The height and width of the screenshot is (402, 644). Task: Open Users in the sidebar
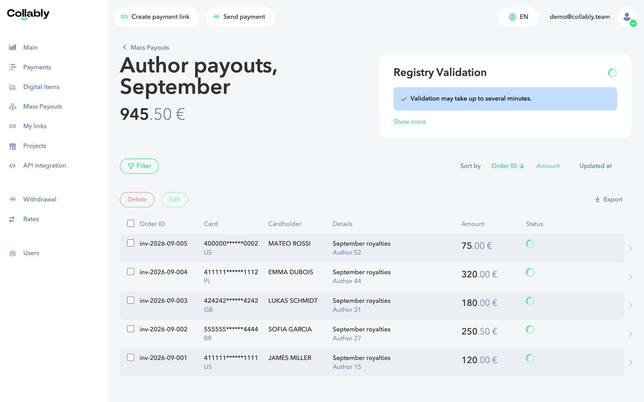(x=31, y=253)
